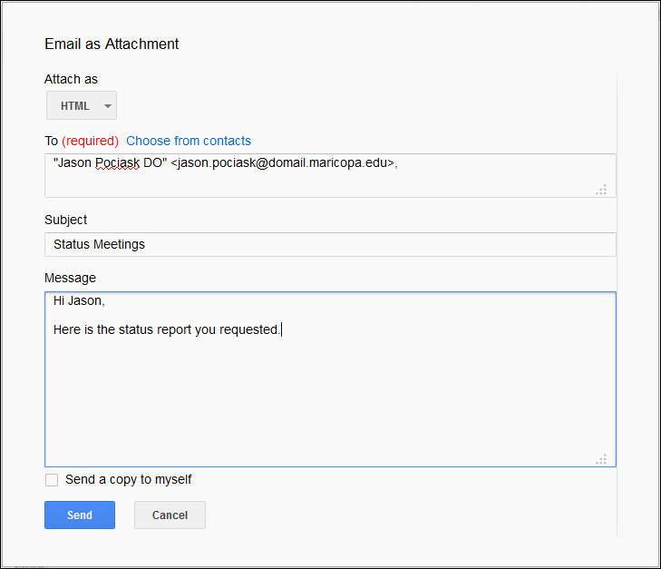Image resolution: width=661 pixels, height=569 pixels.
Task: Click the resize handle of the To field
Action: [x=601, y=190]
